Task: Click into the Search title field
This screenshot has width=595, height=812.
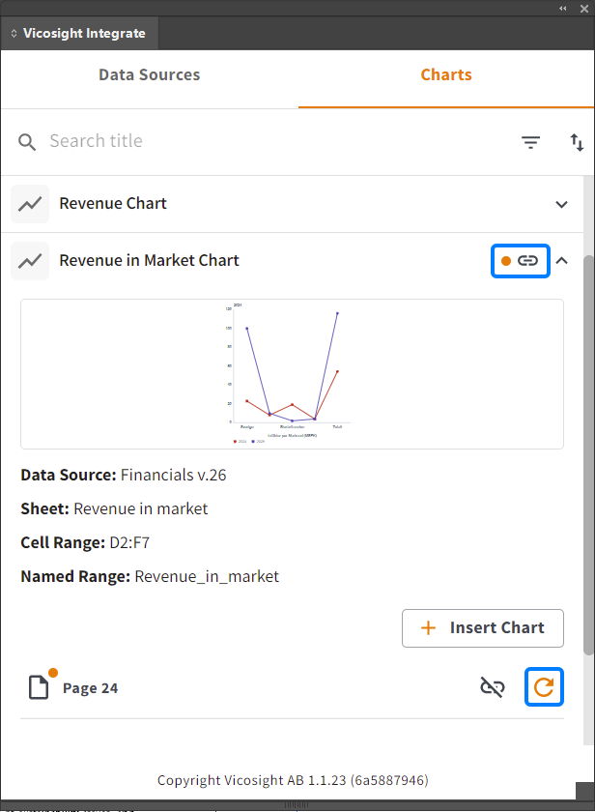Action: [277, 141]
